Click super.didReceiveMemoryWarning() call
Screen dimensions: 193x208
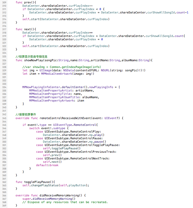point(49,199)
